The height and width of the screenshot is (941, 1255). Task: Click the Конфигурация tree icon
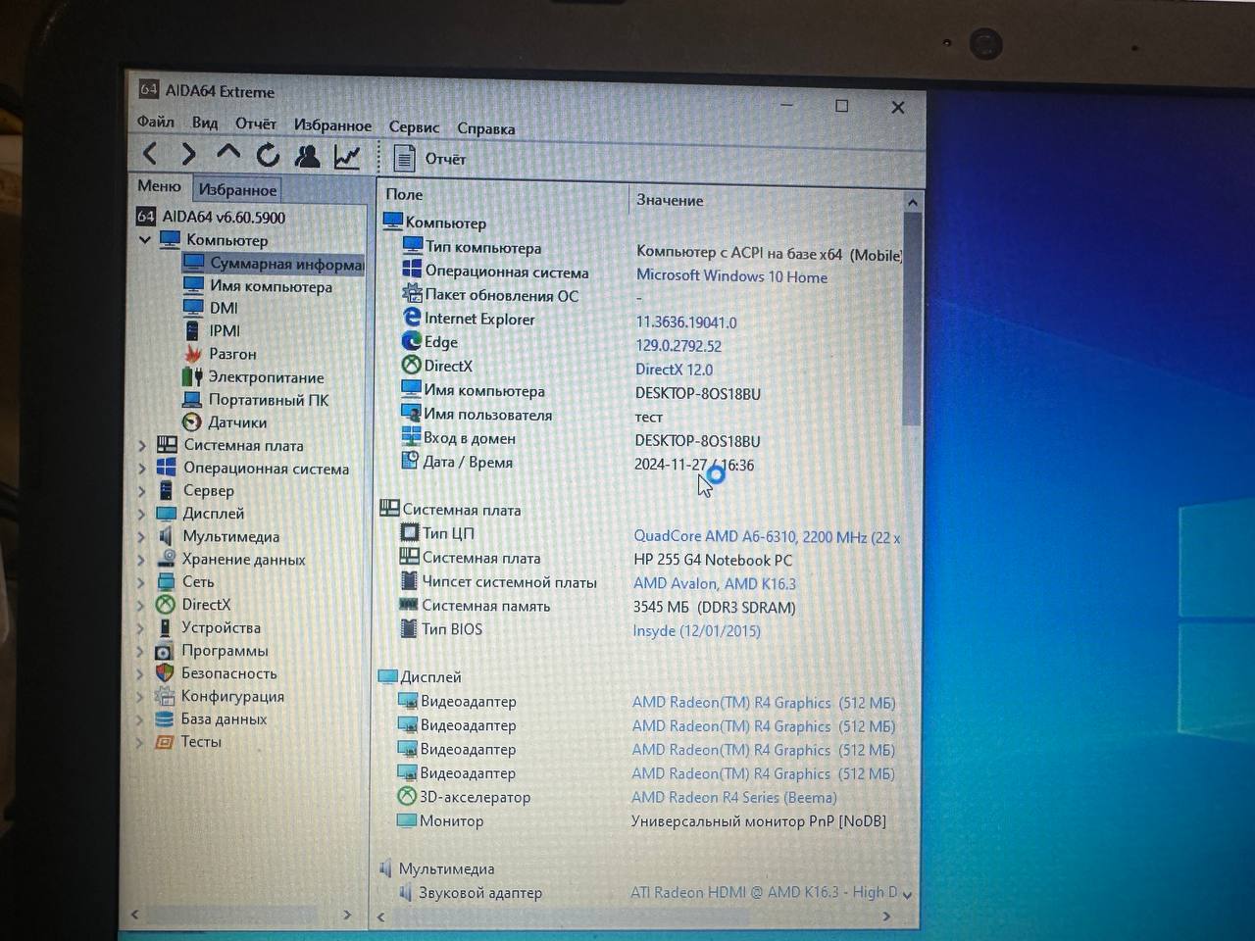point(165,696)
